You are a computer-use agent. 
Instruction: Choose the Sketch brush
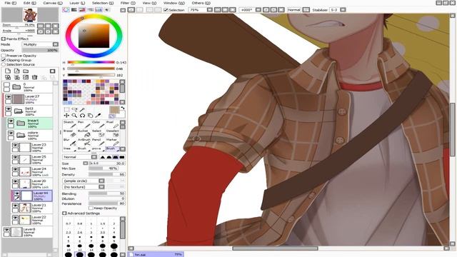[70, 124]
